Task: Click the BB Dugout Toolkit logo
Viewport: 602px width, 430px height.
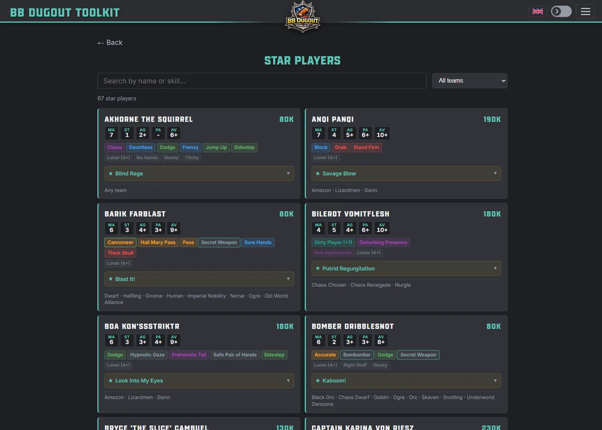Action: click(x=302, y=17)
